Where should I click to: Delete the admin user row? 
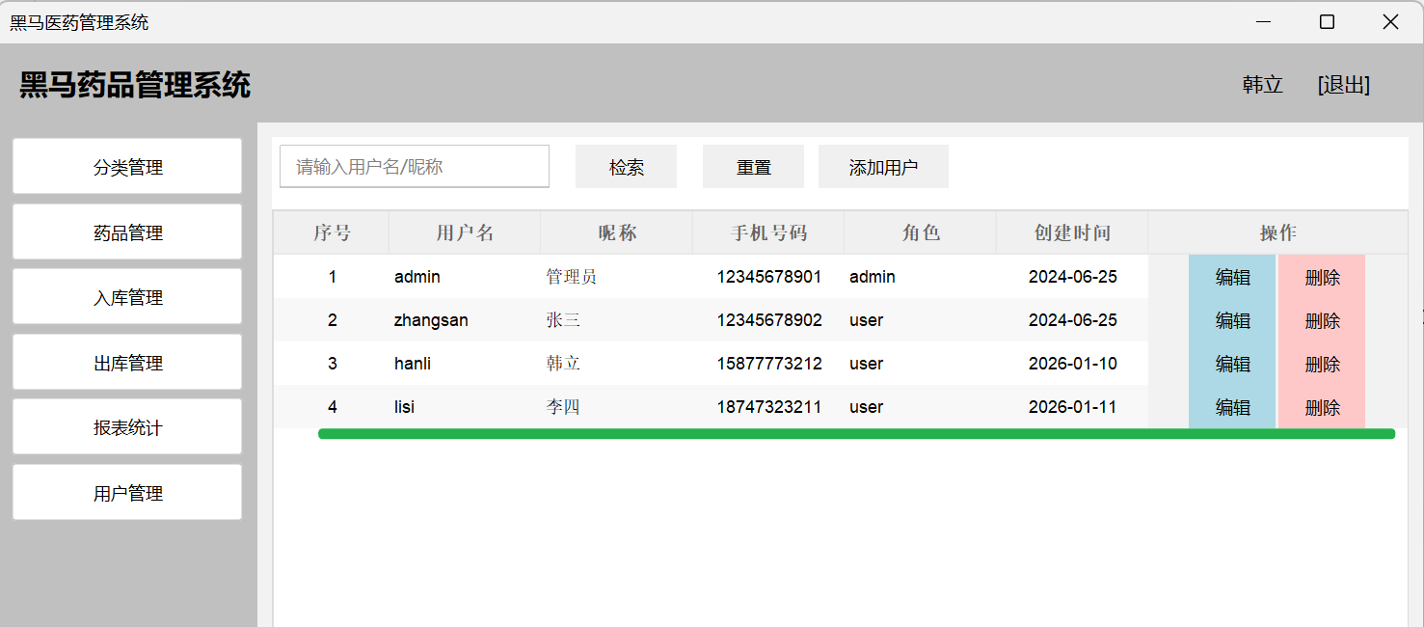pos(1322,277)
